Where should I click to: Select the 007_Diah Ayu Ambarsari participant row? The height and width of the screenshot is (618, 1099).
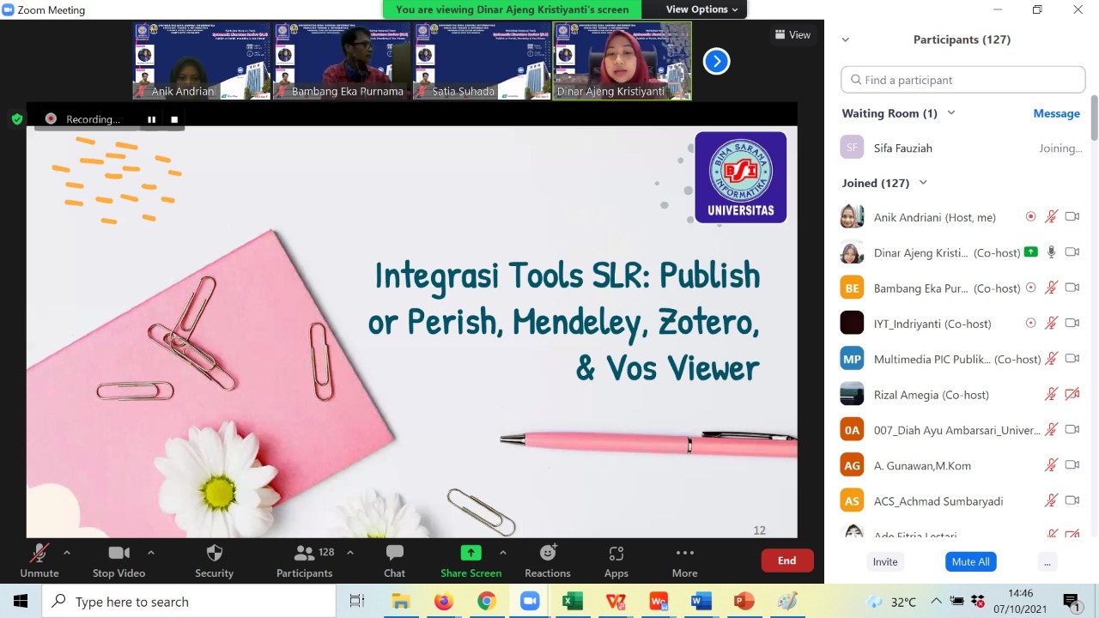click(x=963, y=430)
